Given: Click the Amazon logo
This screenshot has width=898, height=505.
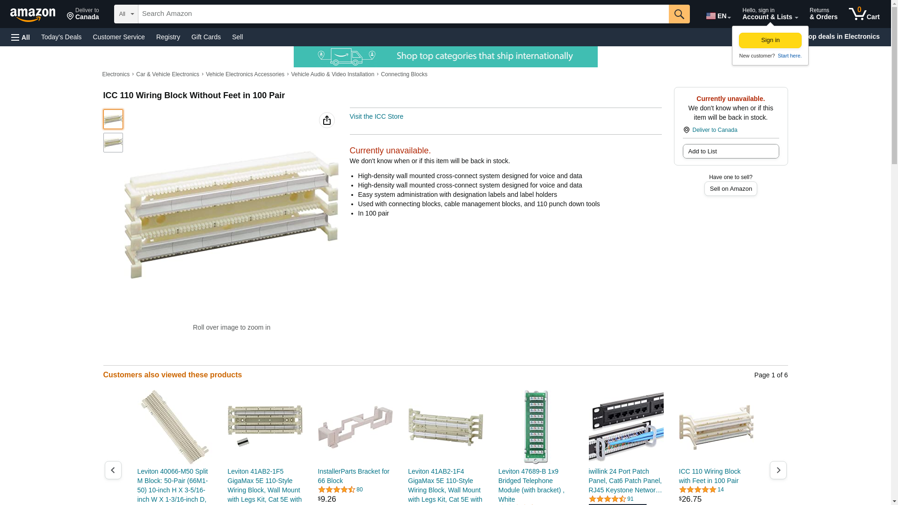Looking at the screenshot, I should tap(33, 14).
